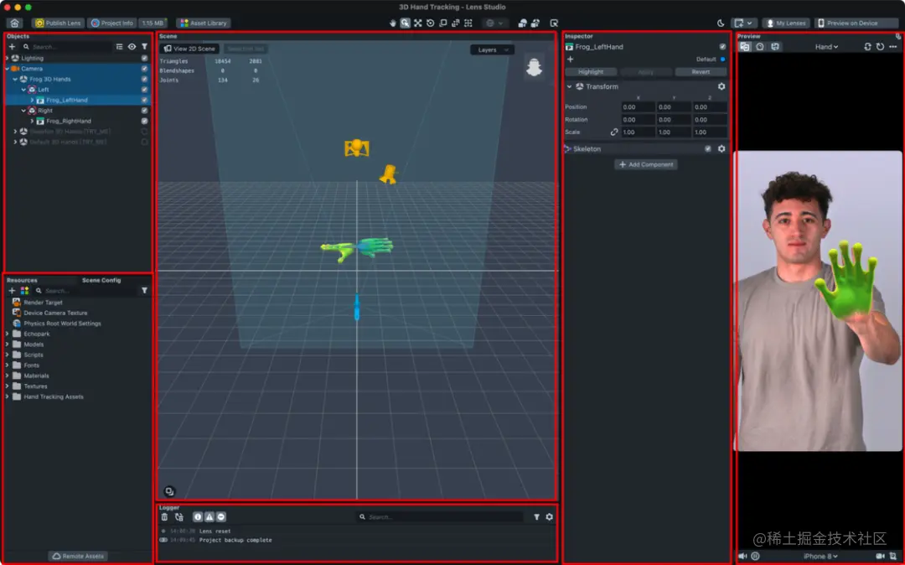Open Objects panel filter funnel
The height and width of the screenshot is (565, 905).
[144, 47]
